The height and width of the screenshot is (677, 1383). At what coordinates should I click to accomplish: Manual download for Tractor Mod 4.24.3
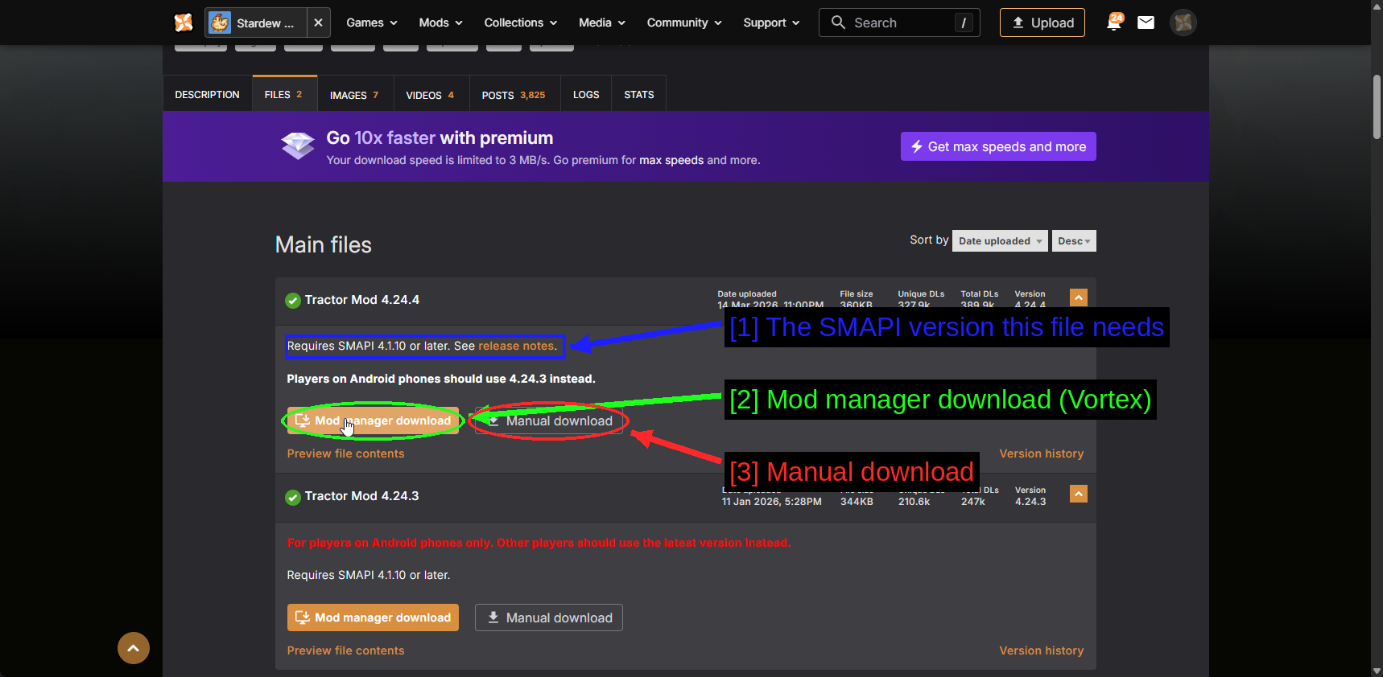coord(549,618)
